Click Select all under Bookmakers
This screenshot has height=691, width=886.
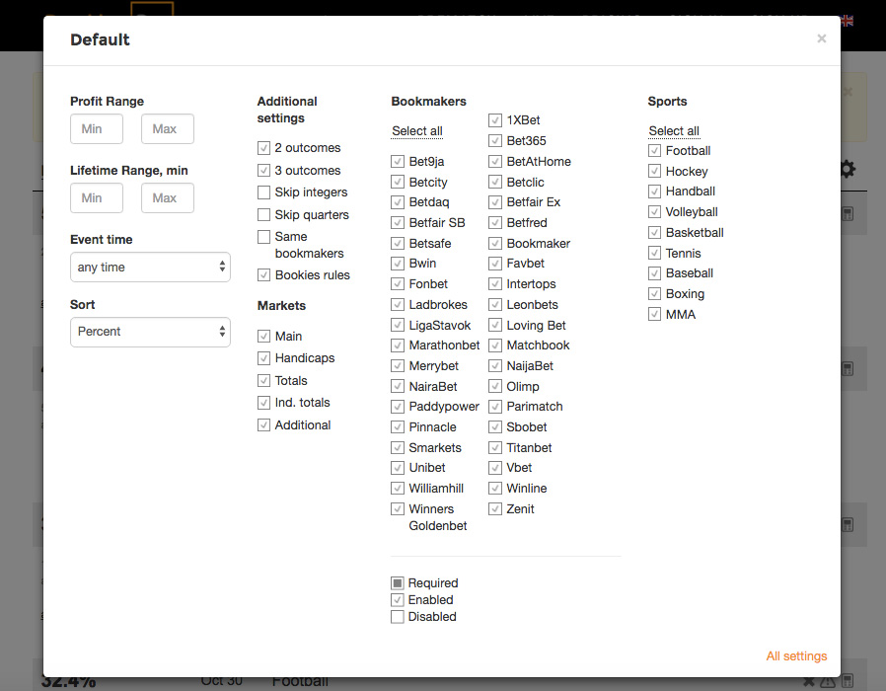point(417,131)
